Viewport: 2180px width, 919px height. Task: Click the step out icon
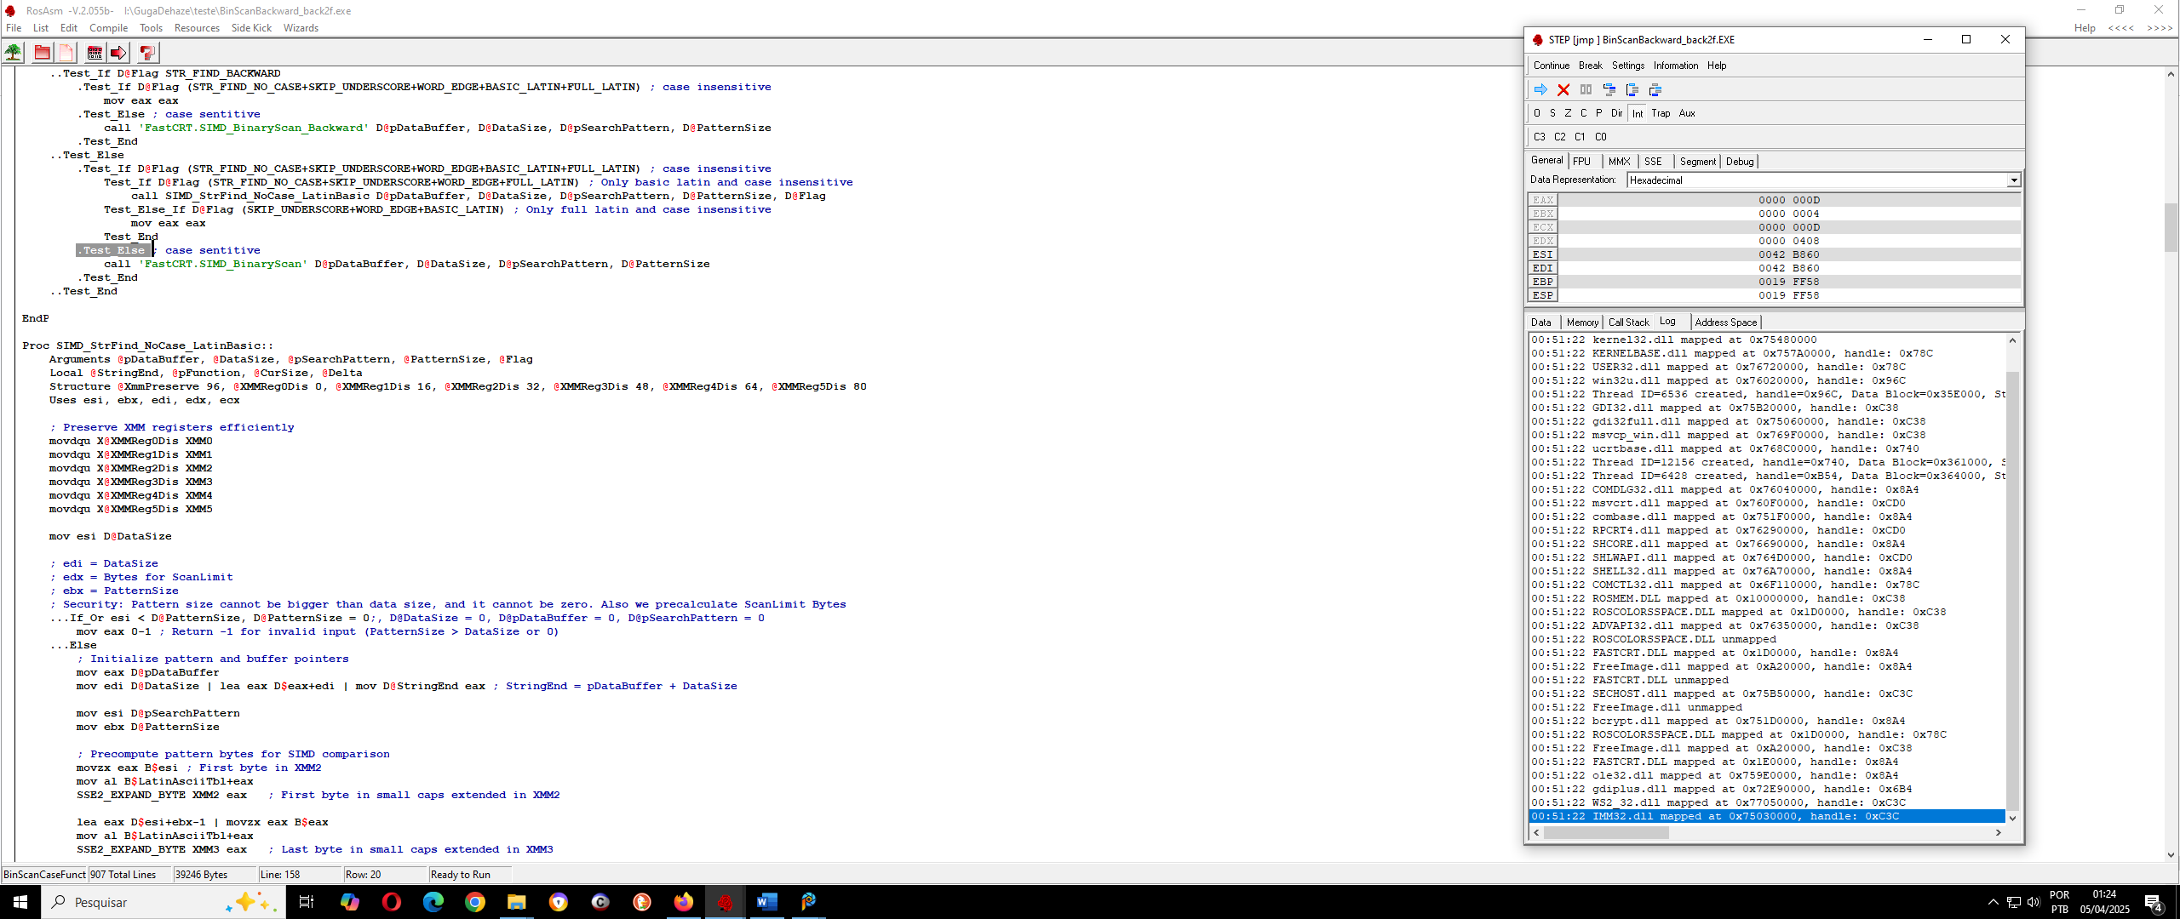point(1655,89)
